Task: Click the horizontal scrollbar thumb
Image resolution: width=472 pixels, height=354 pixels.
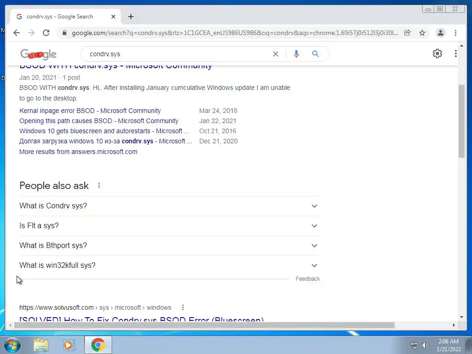Action: click(204, 325)
